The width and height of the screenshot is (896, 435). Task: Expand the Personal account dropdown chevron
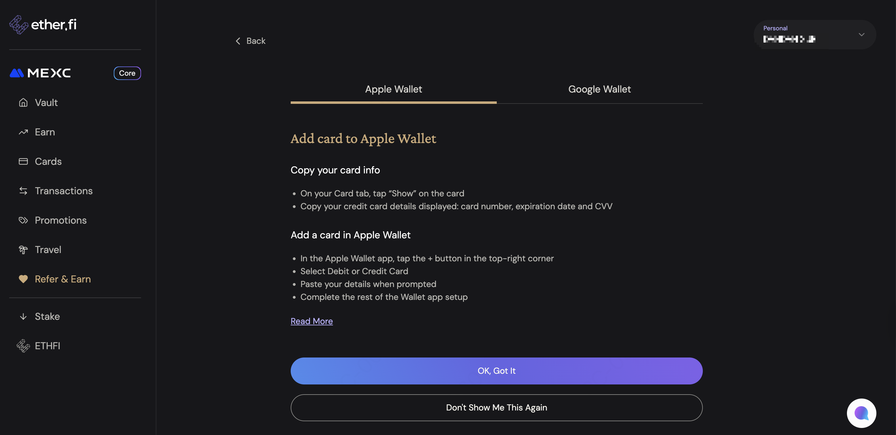[x=861, y=35]
